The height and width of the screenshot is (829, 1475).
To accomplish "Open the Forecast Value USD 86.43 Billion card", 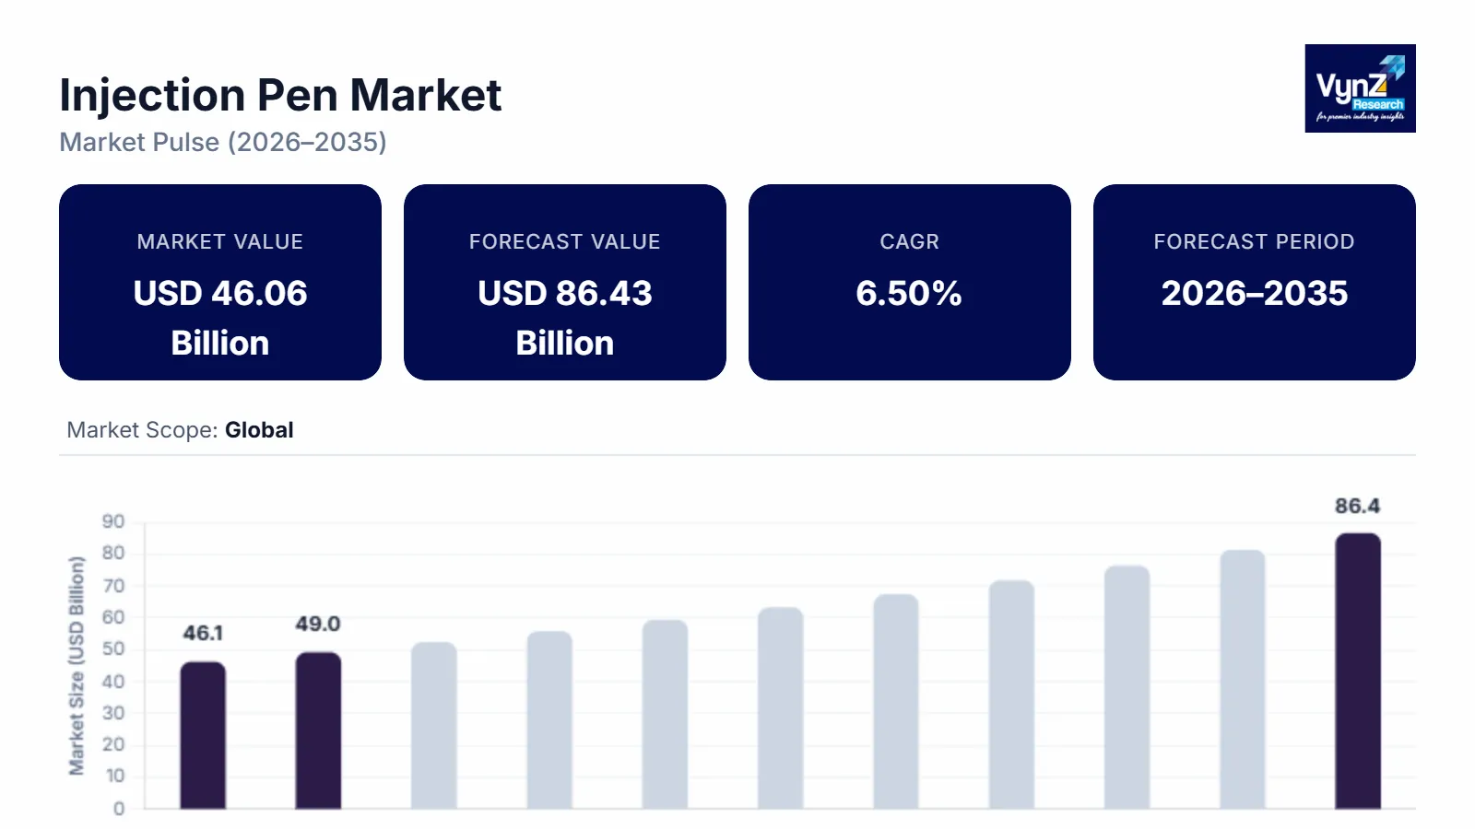I will tap(565, 282).
